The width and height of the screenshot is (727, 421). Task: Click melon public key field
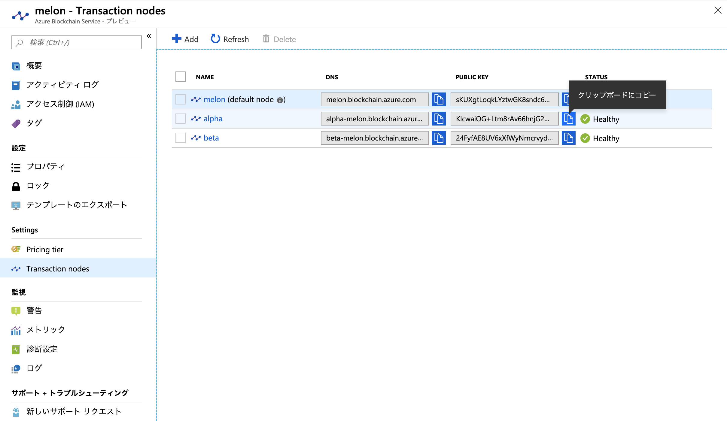(x=504, y=99)
